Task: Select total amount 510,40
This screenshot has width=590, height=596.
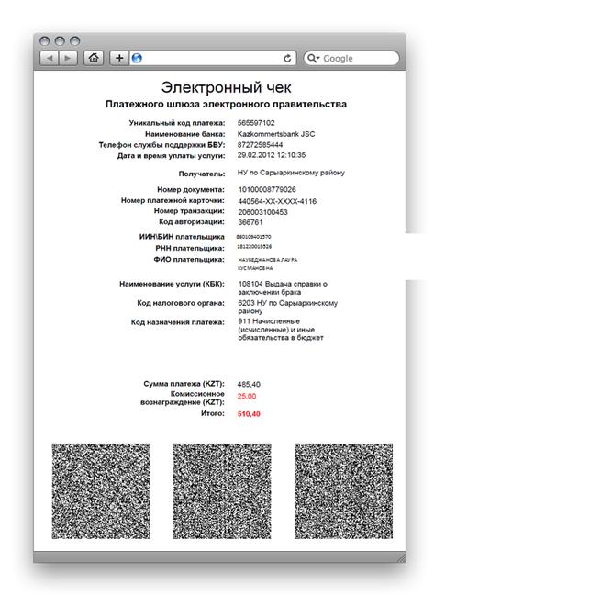Action: [x=249, y=414]
